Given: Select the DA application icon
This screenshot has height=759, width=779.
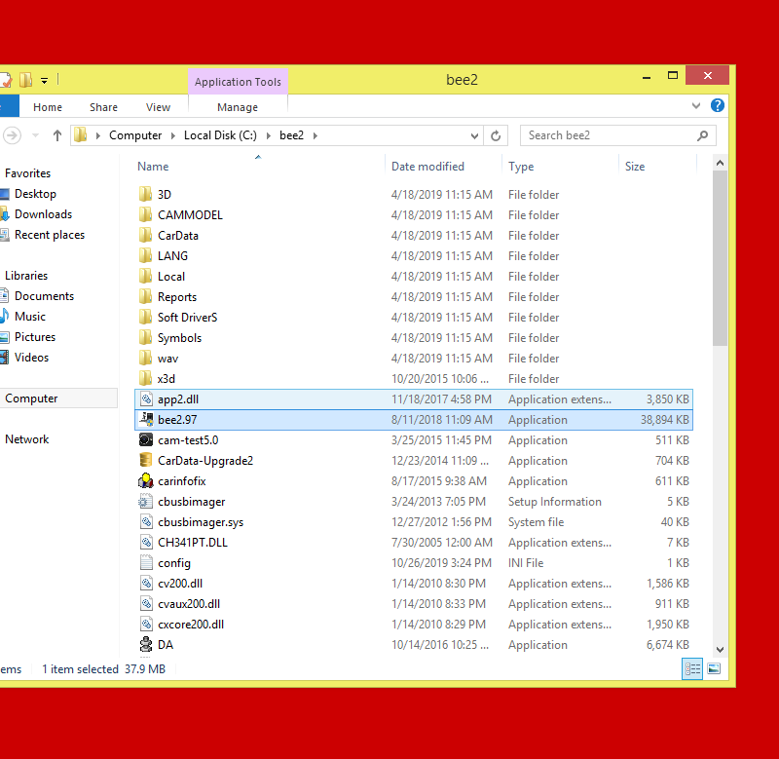Looking at the screenshot, I should [146, 645].
